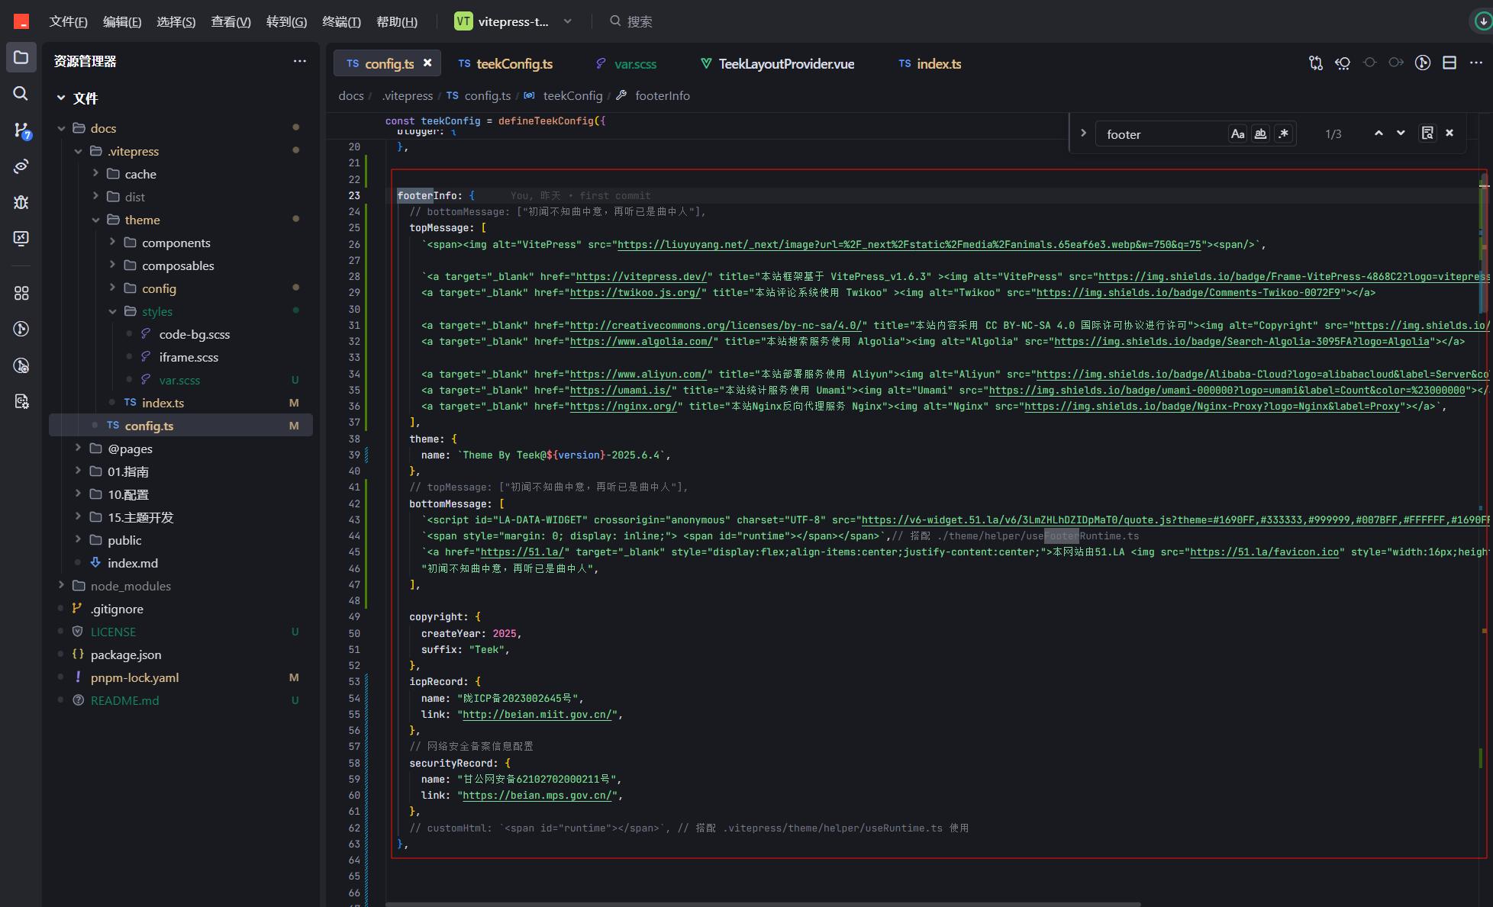Expand the cache folder

coord(95,174)
